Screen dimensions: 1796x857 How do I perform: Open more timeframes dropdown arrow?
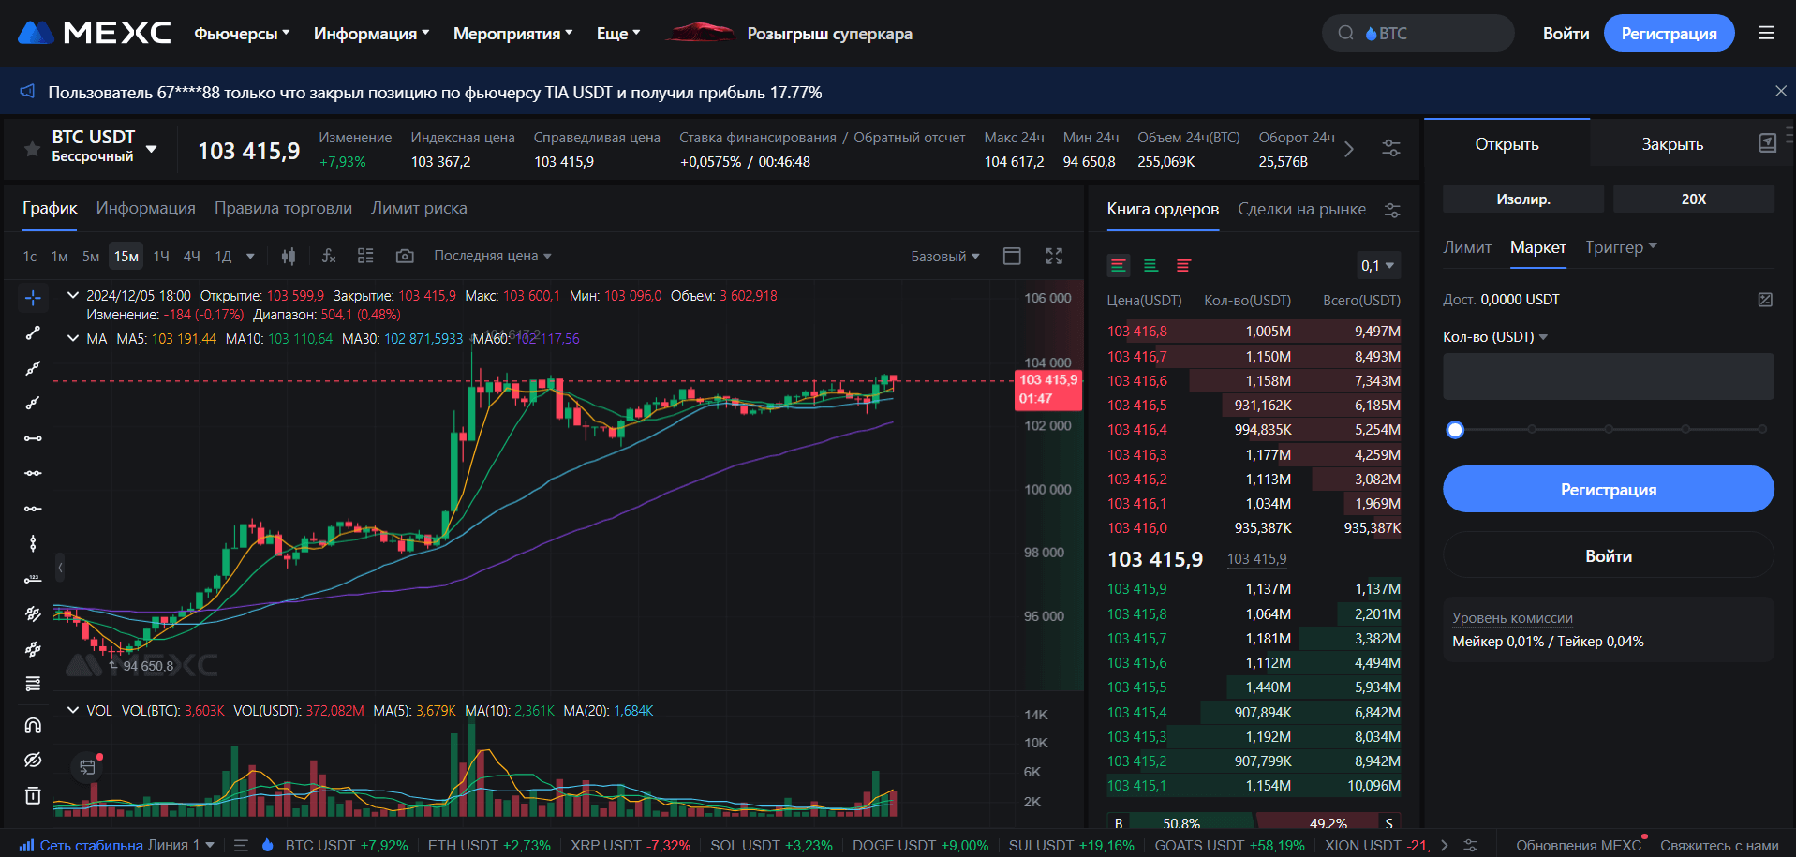[250, 256]
